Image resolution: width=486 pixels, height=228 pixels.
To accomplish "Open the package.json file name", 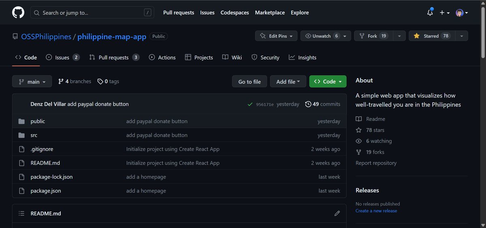I will (x=46, y=190).
